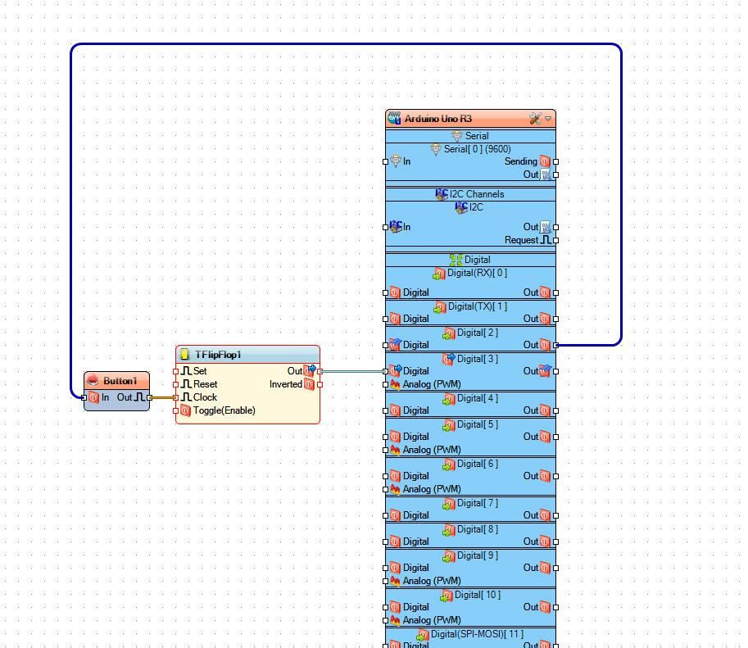
Task: Select the Digital[7] channel label
Action: coord(478,503)
